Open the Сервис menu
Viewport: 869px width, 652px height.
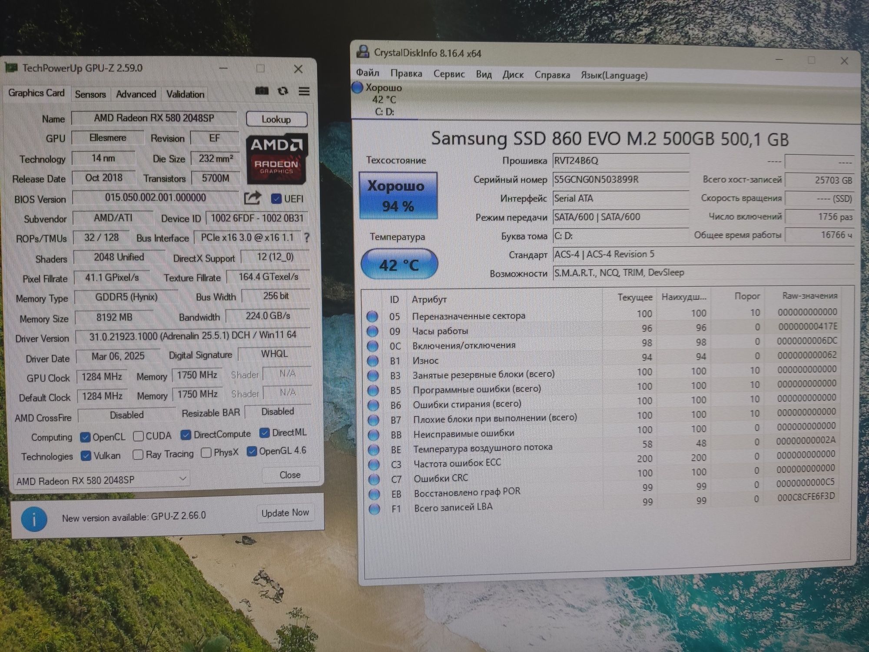coord(449,74)
